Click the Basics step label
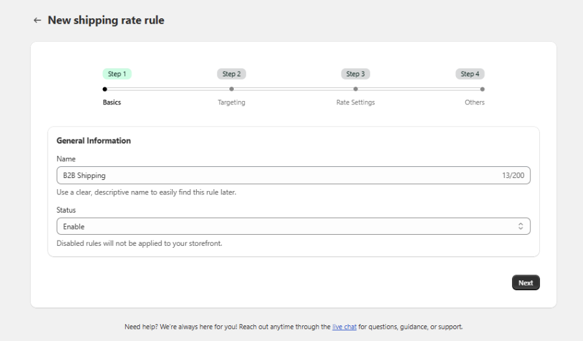Screen dimensions: 583x341 pyautogui.click(x=112, y=102)
